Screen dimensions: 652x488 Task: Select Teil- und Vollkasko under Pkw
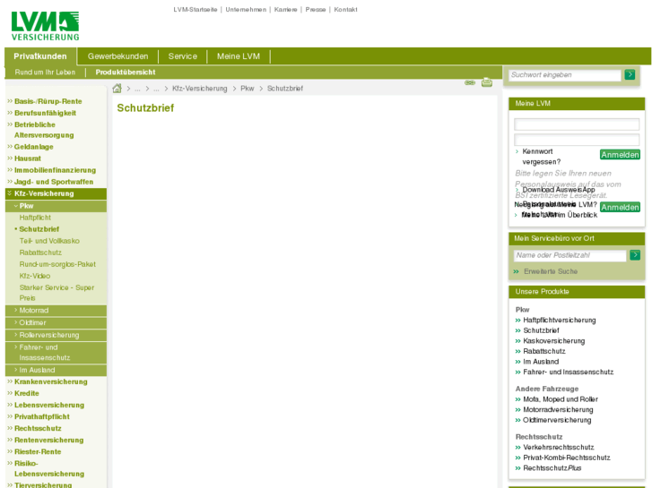tap(49, 241)
